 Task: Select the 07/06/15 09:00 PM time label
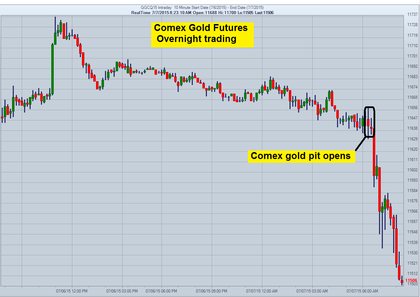[x=211, y=291]
